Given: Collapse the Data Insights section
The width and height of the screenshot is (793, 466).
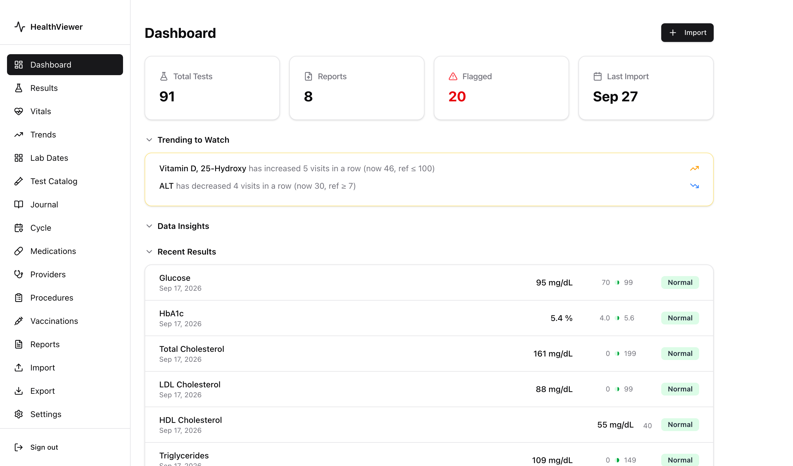Looking at the screenshot, I should (150, 226).
